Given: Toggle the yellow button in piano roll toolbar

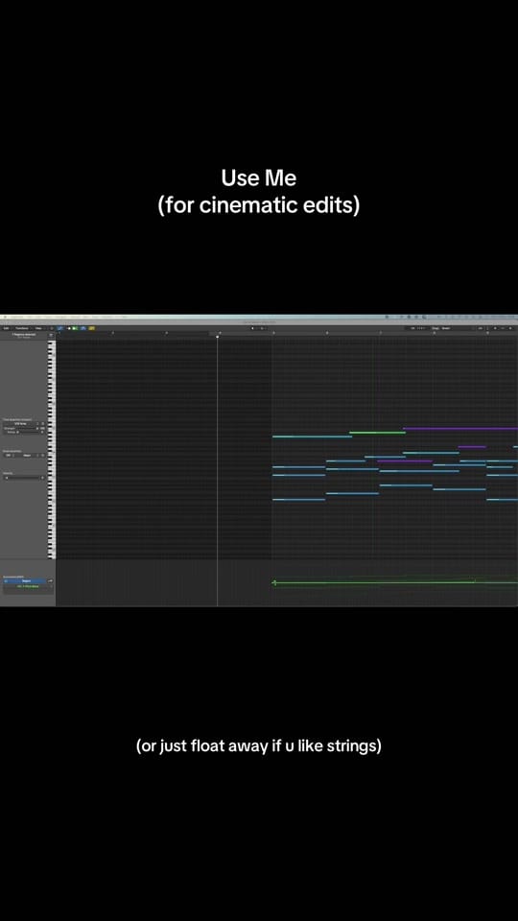Looking at the screenshot, I should pyautogui.click(x=92, y=328).
